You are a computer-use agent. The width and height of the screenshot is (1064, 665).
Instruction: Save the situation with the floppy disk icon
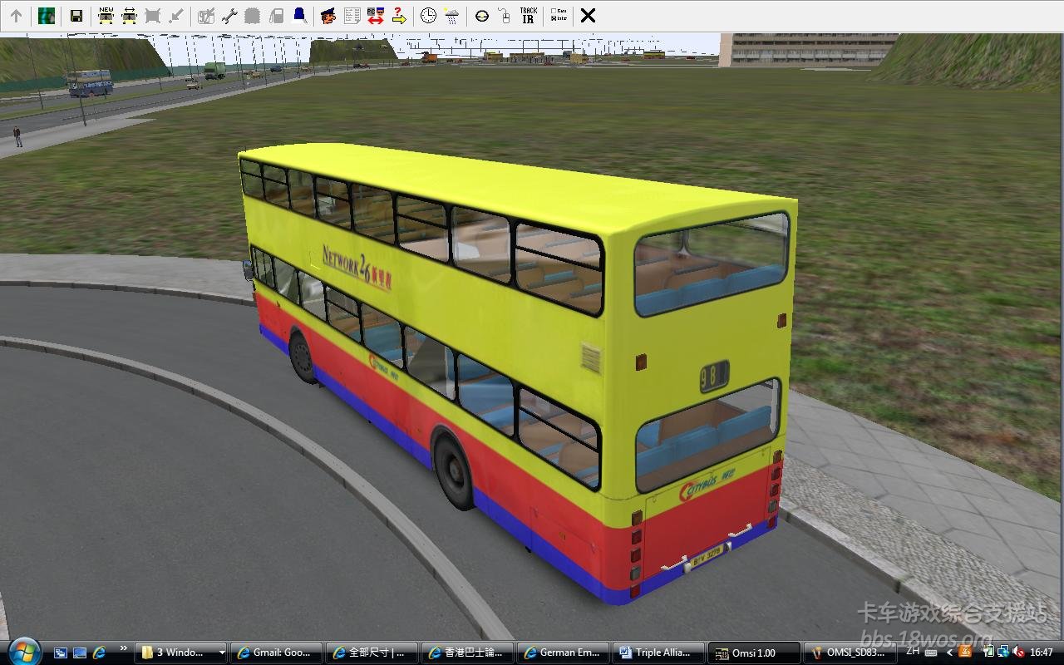[76, 16]
